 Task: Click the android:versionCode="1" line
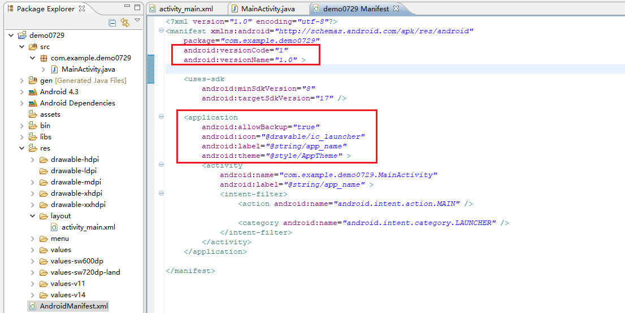[236, 51]
